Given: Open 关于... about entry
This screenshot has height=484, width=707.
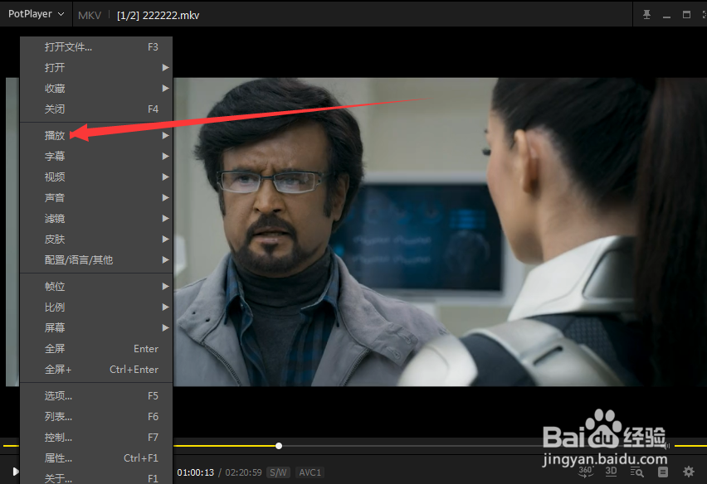Looking at the screenshot, I should tap(96, 477).
